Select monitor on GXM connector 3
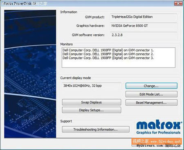 (x=108, y=58)
